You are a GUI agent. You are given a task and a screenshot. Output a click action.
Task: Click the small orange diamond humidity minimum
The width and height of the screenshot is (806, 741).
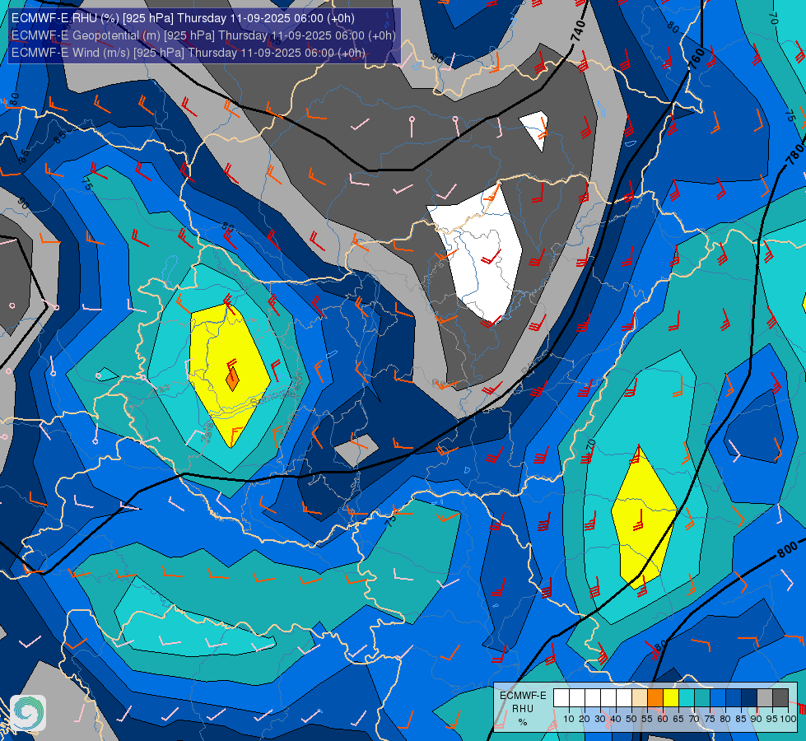click(x=233, y=379)
